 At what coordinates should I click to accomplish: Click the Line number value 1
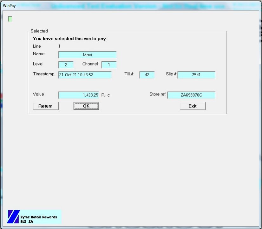(x=59, y=46)
